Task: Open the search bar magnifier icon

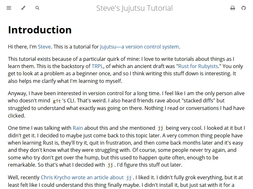Action: (37, 8)
